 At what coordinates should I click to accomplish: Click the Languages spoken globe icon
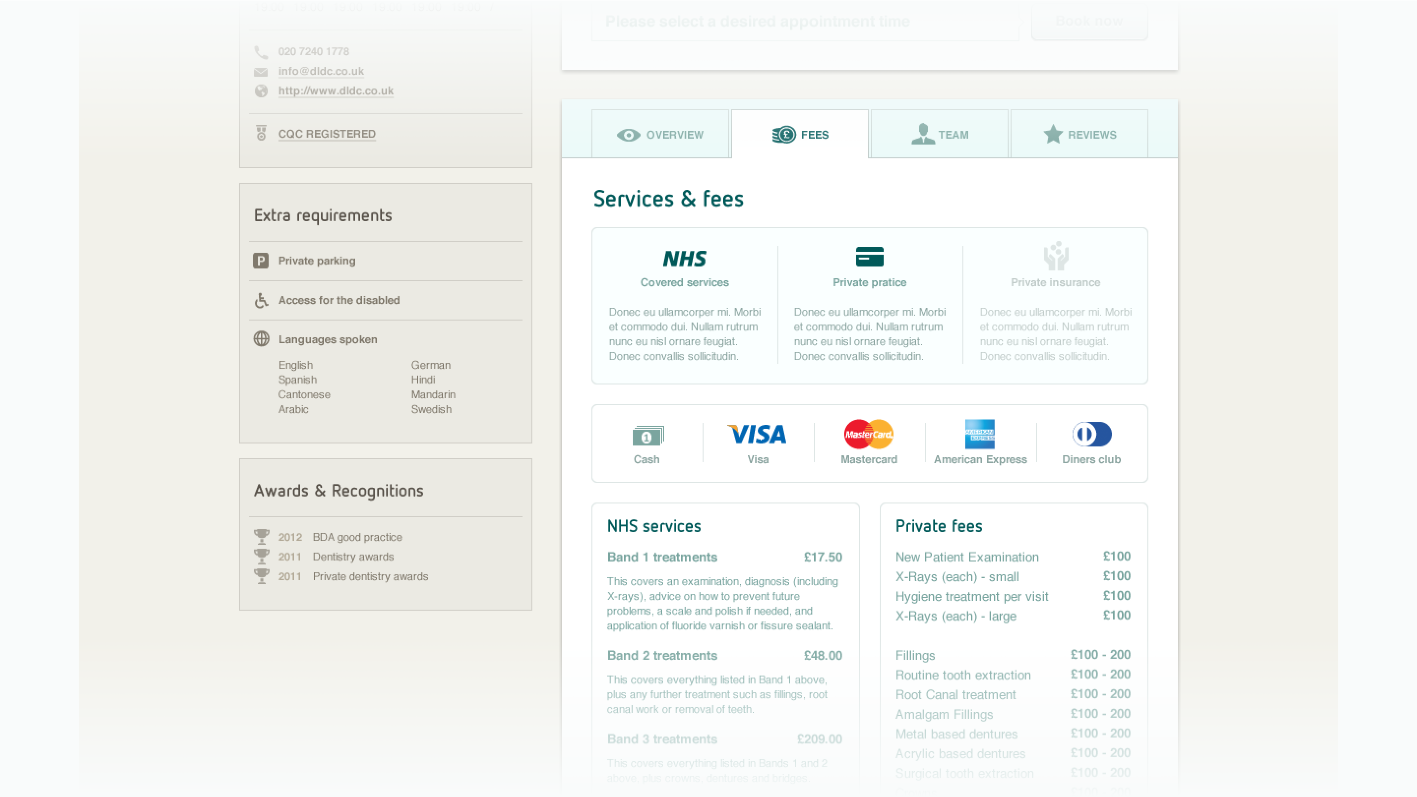[x=261, y=339]
